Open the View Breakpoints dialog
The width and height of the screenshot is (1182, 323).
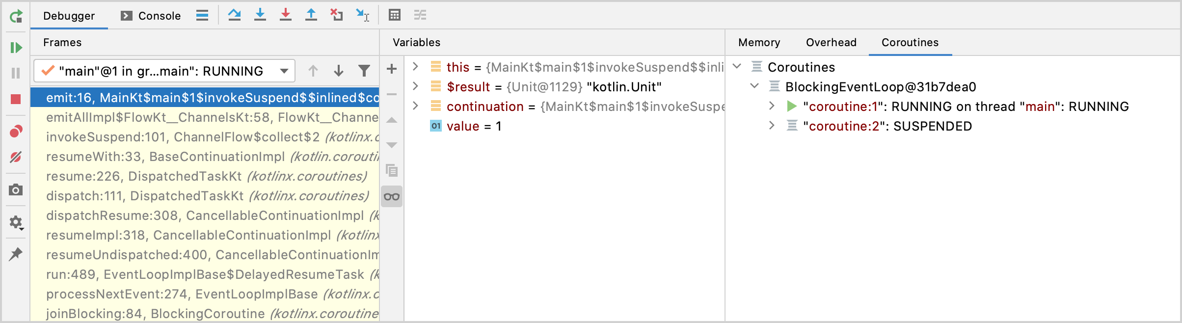point(16,132)
